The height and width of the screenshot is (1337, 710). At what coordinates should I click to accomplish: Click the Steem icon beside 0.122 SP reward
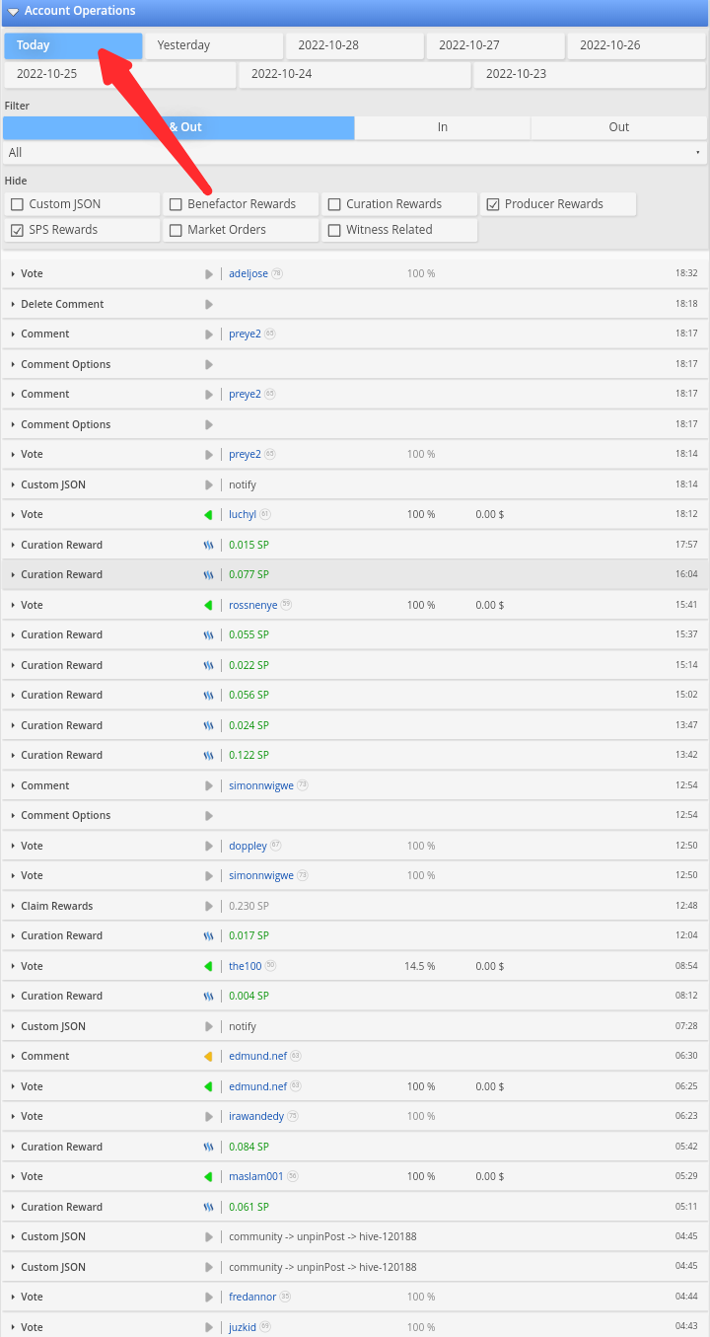pos(208,755)
